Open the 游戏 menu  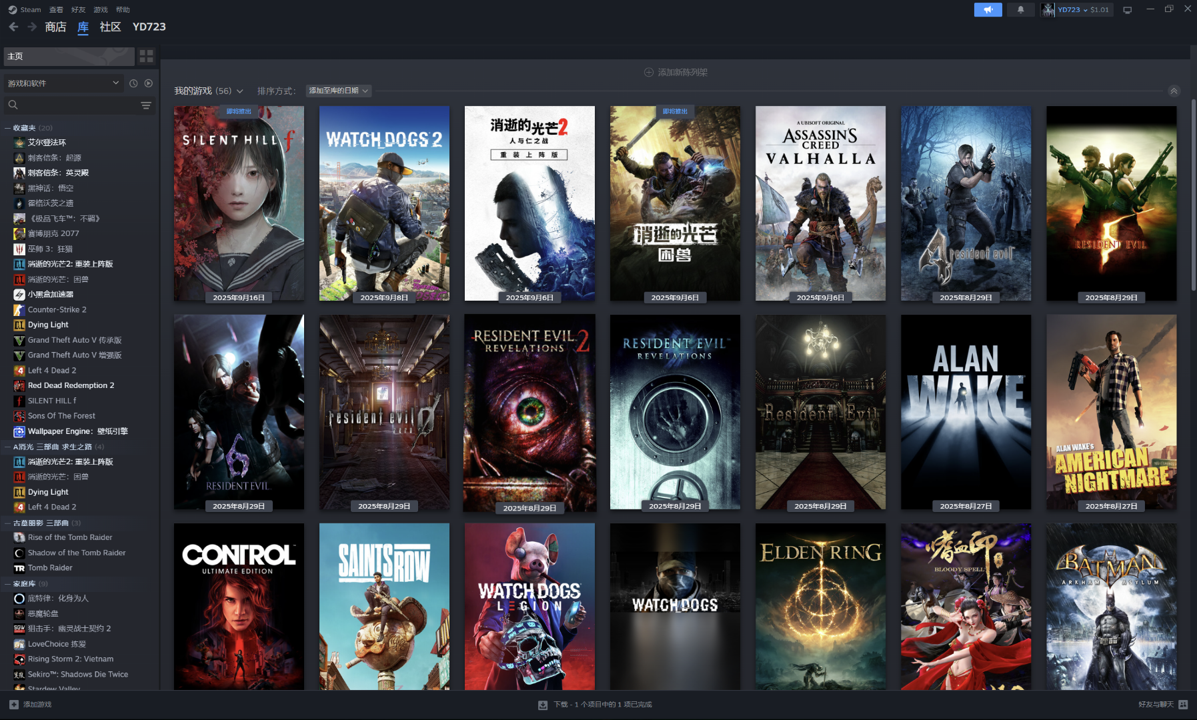pos(101,9)
